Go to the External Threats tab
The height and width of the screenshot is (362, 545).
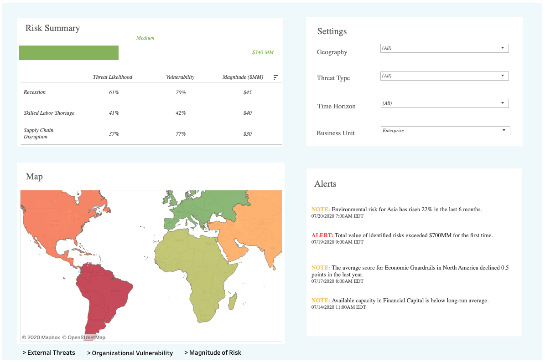click(x=49, y=352)
